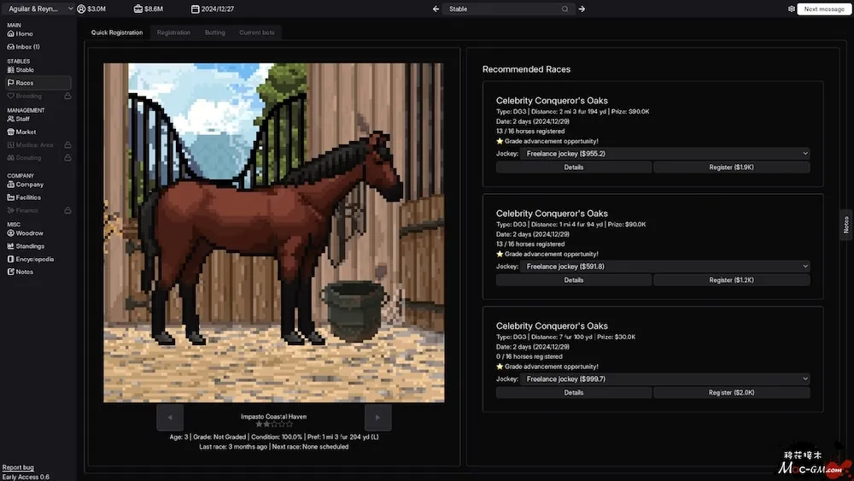Click Register ($1.9K) button
Viewport: 854px width, 481px height.
732,167
